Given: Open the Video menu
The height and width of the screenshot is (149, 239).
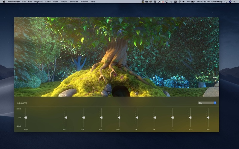Looking at the screenshot, I should point(56,2).
